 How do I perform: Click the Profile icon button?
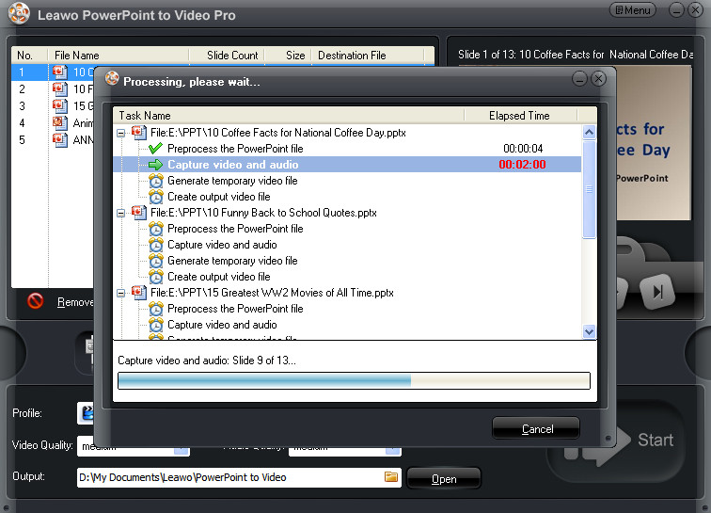[86, 412]
